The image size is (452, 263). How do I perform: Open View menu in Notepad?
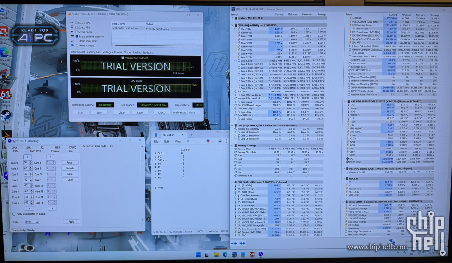pos(178,141)
